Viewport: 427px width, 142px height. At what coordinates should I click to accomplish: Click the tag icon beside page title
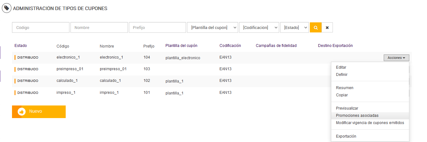(x=7, y=8)
